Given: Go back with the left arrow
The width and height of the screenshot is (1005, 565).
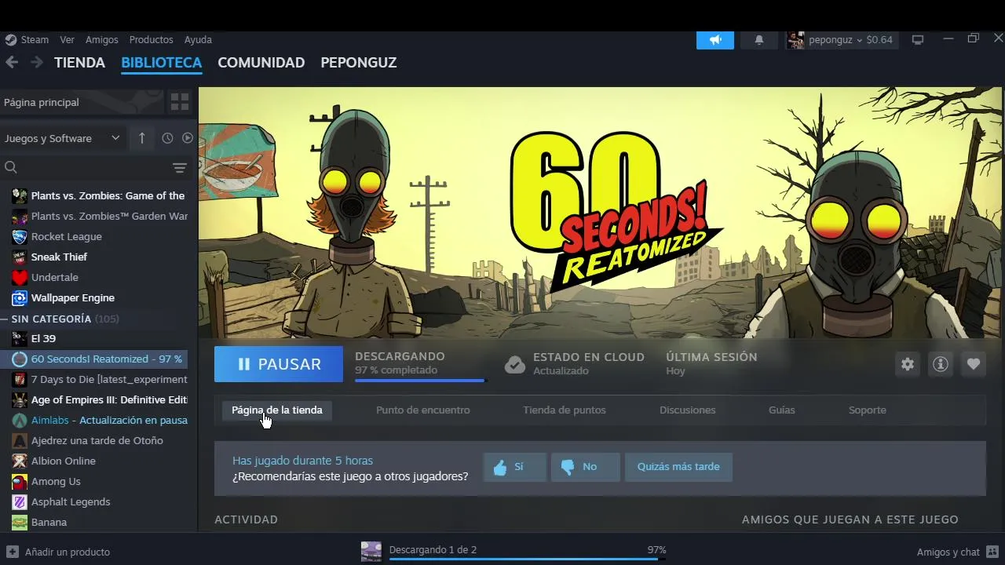Looking at the screenshot, I should [x=12, y=62].
